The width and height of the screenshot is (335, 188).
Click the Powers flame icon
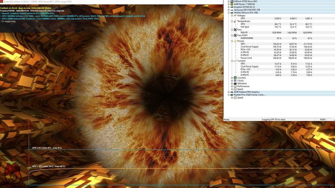235,41
